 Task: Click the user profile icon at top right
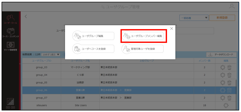[232, 6]
